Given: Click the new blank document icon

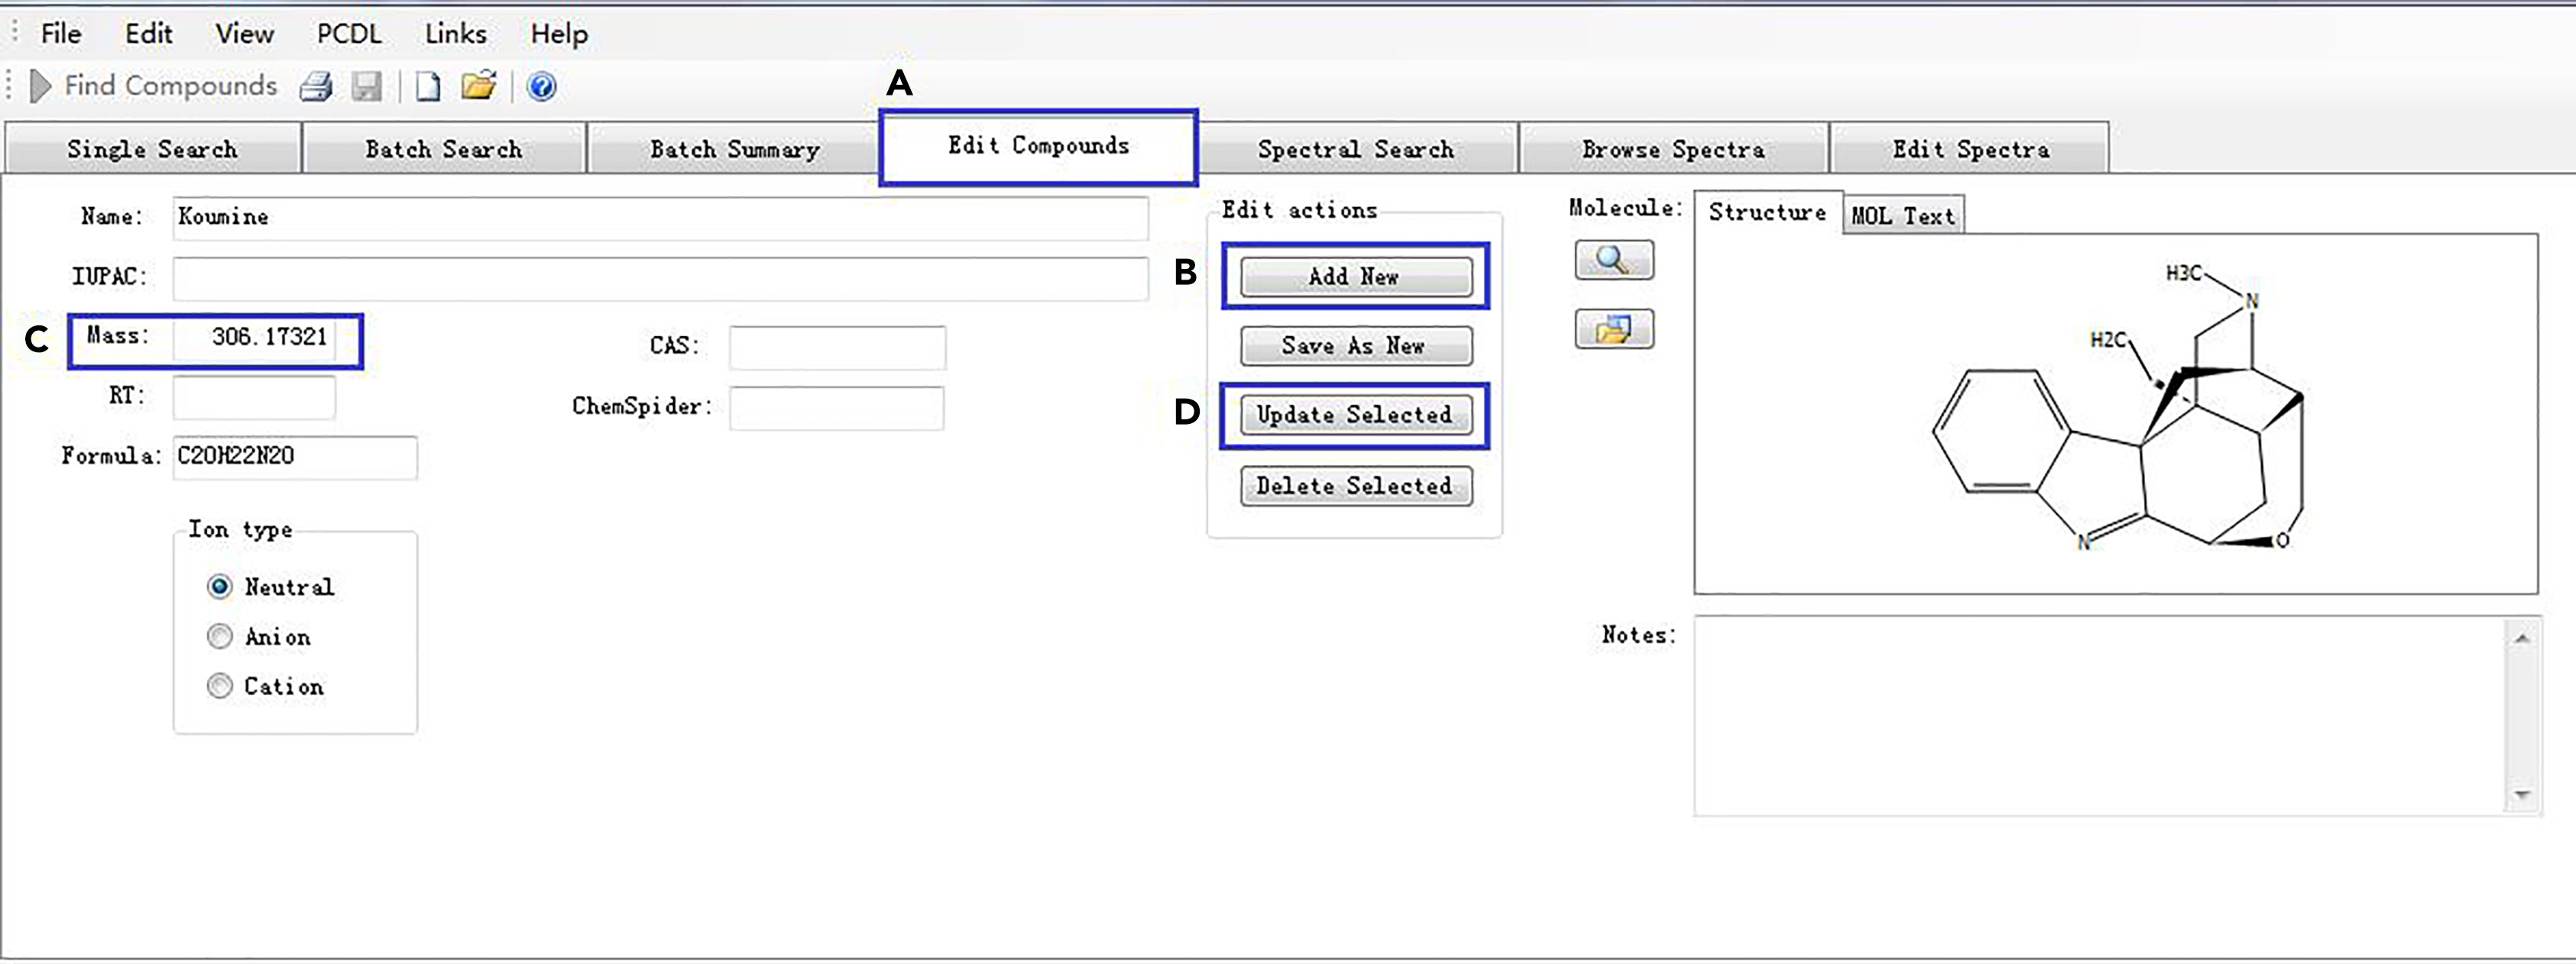Looking at the screenshot, I should pyautogui.click(x=428, y=87).
